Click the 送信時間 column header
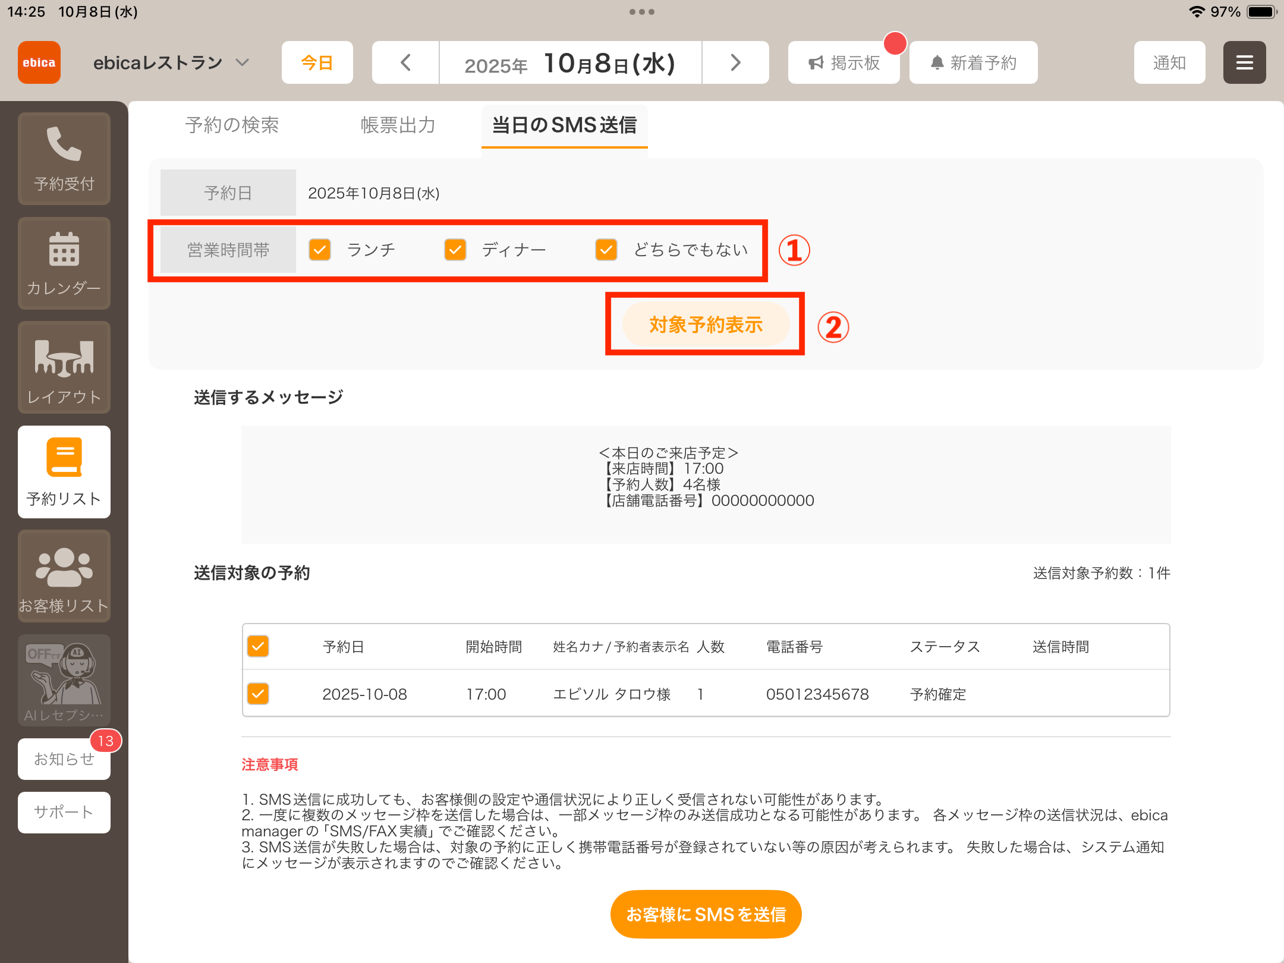Viewport: 1284px width, 963px height. pos(1061,647)
